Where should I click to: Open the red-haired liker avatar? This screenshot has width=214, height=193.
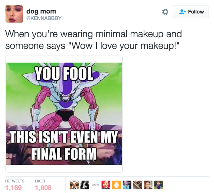pyautogui.click(x=106, y=185)
